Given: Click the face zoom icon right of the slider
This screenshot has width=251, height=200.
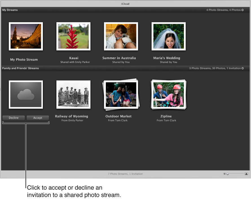Looking at the screenshot, I should tap(246, 174).
